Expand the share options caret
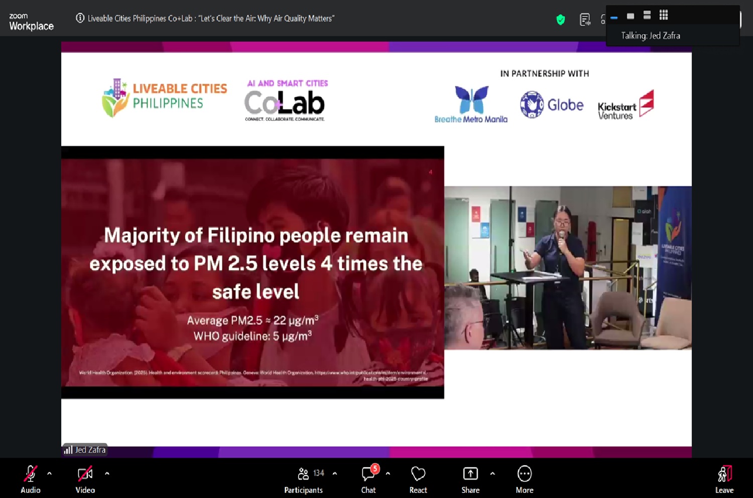 point(492,473)
